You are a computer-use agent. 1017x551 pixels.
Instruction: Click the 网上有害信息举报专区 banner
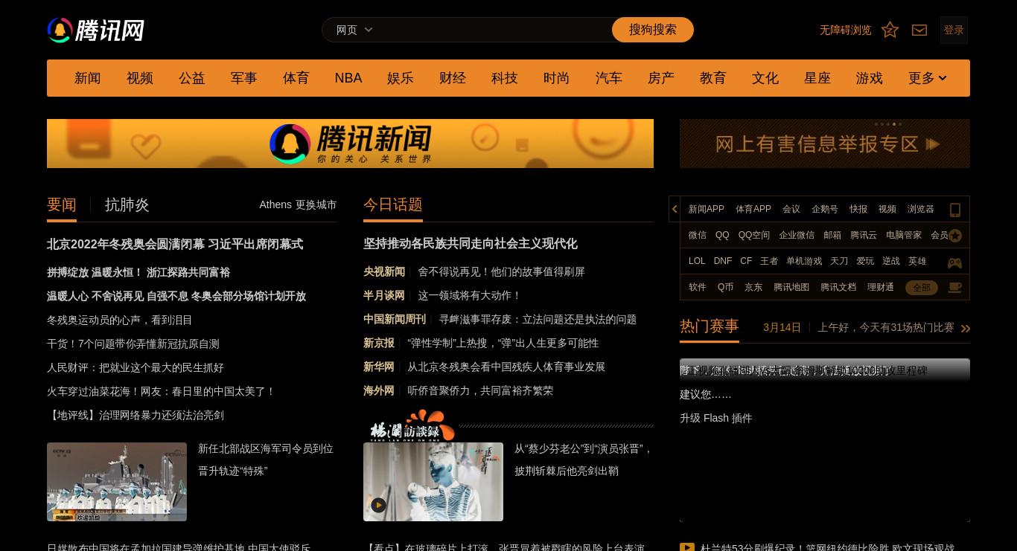point(825,144)
